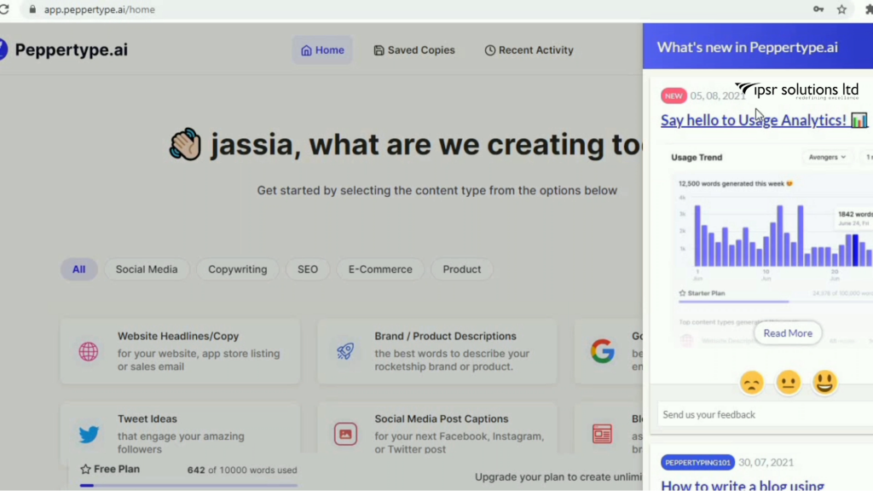
Task: Open the Saved Copies tab
Action: (x=414, y=50)
